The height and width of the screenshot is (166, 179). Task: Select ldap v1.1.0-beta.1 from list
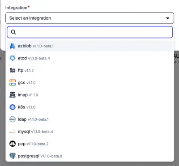(90, 119)
